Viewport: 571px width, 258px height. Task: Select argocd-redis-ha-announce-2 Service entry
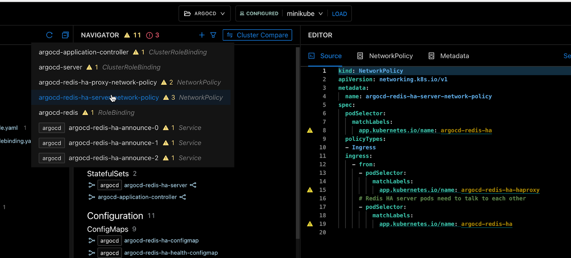[x=131, y=158]
